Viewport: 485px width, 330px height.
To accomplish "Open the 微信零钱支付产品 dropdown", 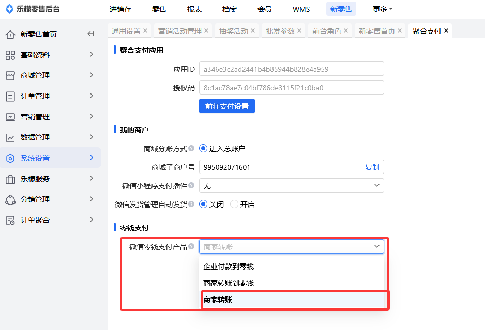I will coord(292,246).
